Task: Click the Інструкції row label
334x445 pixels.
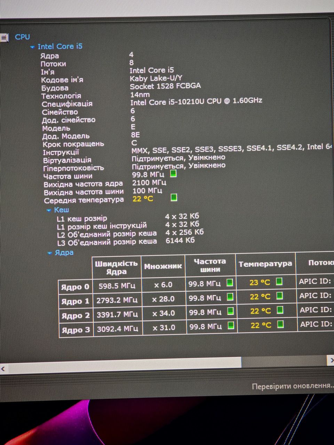Action: (61, 152)
